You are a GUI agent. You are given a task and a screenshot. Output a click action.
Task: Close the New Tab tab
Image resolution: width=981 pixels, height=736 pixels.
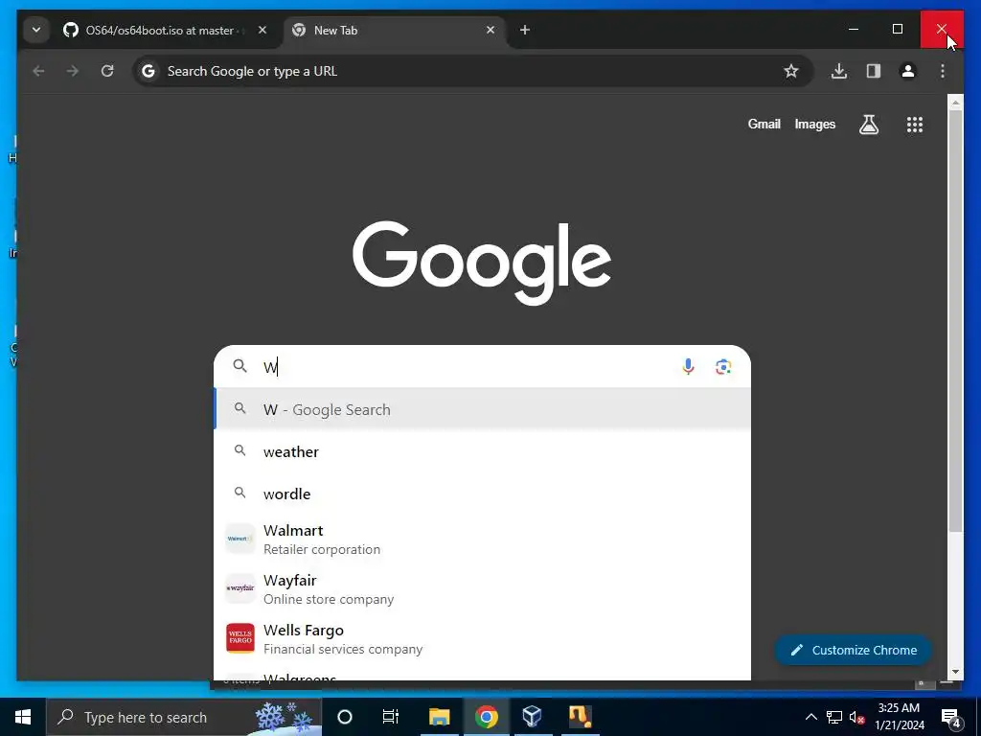490,30
